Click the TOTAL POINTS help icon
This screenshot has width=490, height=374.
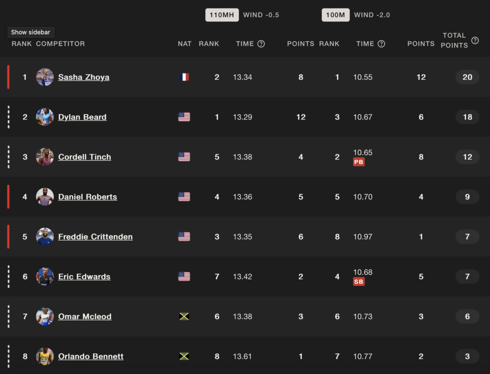(475, 40)
